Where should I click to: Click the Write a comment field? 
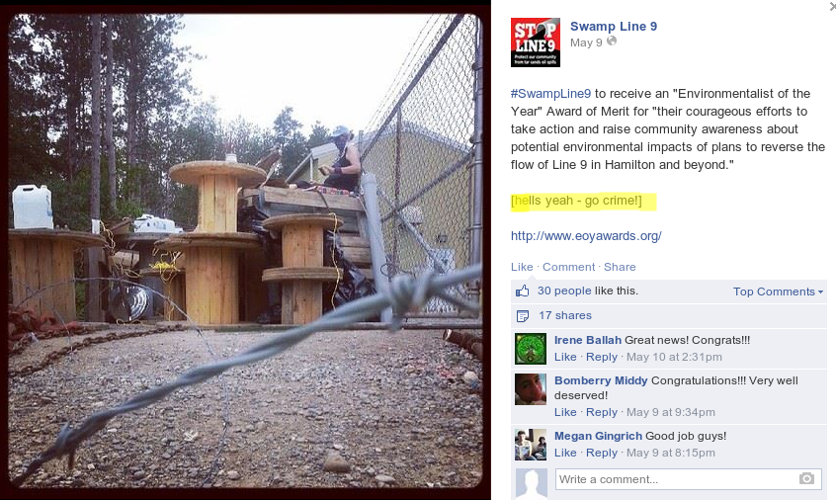click(689, 478)
